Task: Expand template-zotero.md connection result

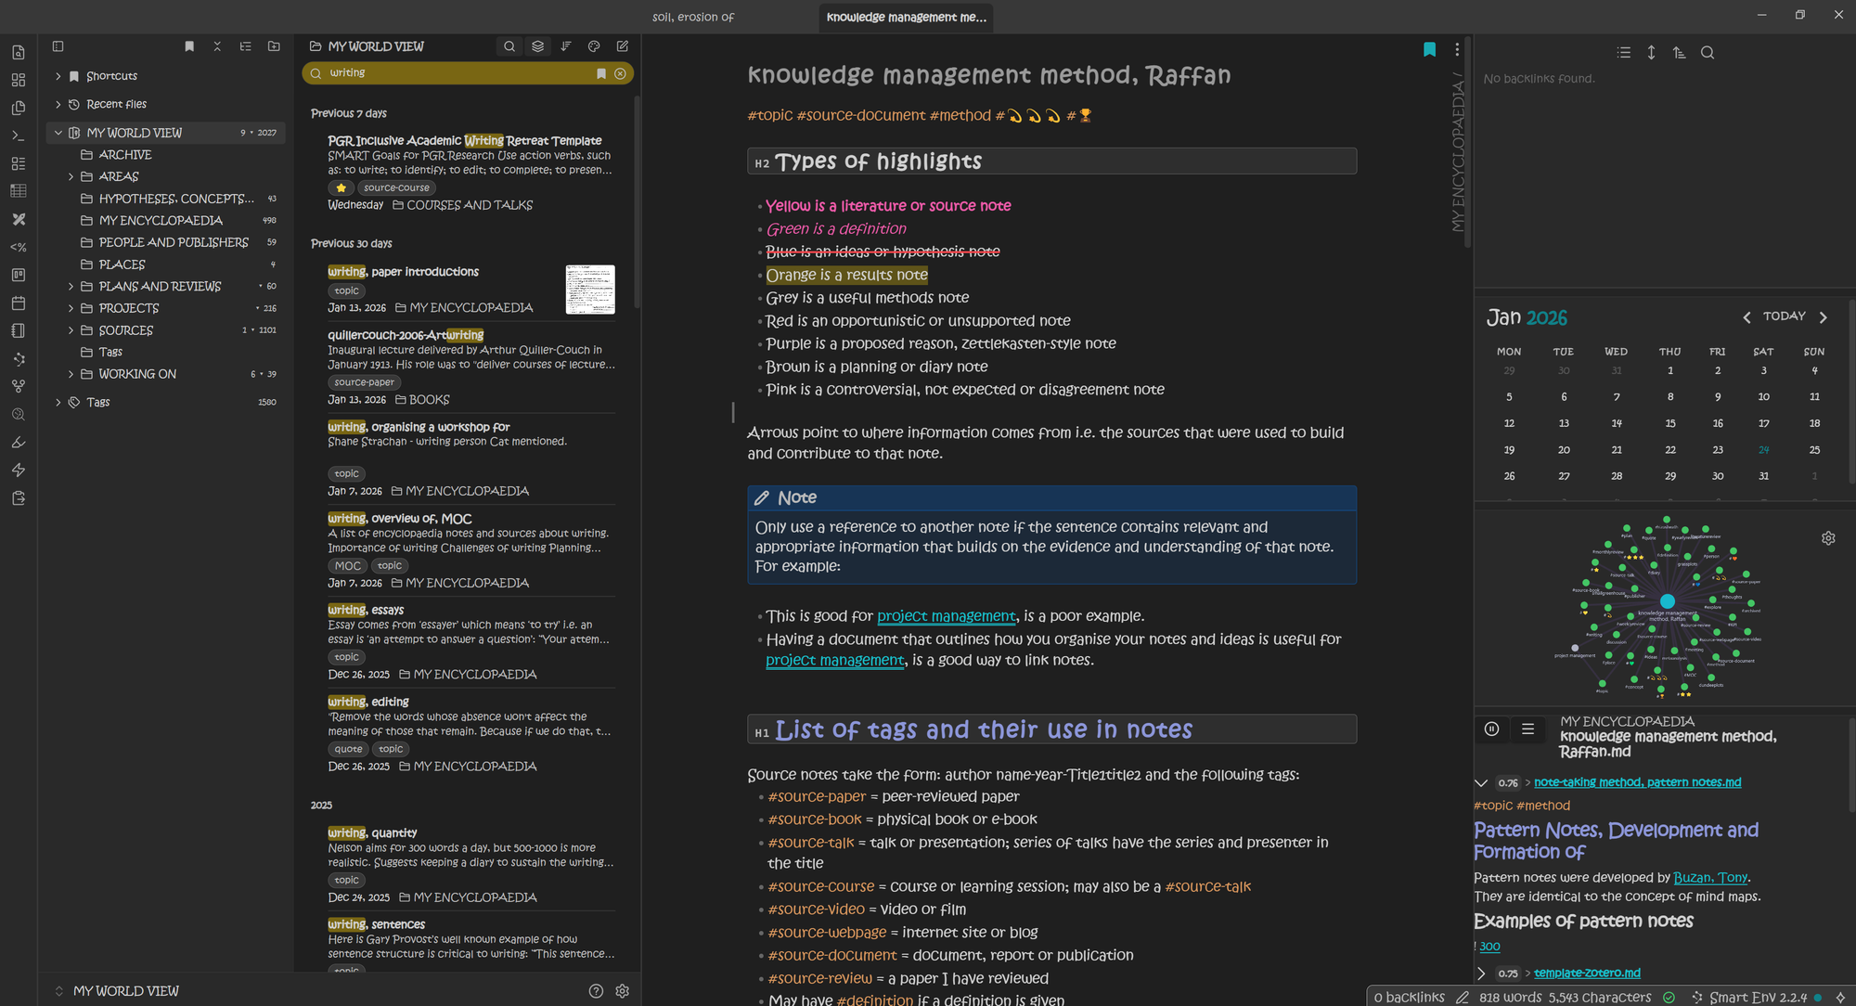Action: [1481, 974]
